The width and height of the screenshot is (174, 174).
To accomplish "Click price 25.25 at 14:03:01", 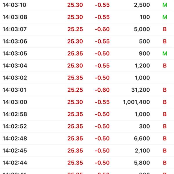I will (x=75, y=90).
